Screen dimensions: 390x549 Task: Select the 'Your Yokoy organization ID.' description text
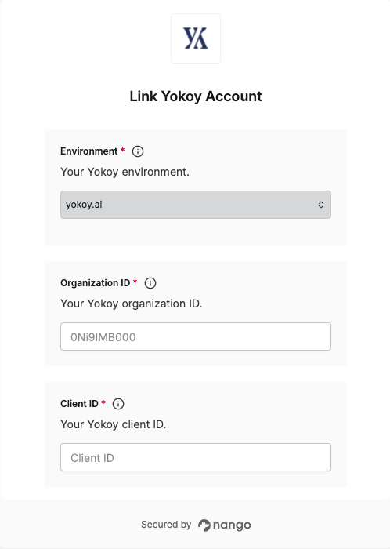click(x=132, y=304)
